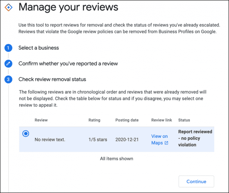Click the 2020-12-21 posting date cell
Image resolution: width=229 pixels, height=193 pixels.
127,139
